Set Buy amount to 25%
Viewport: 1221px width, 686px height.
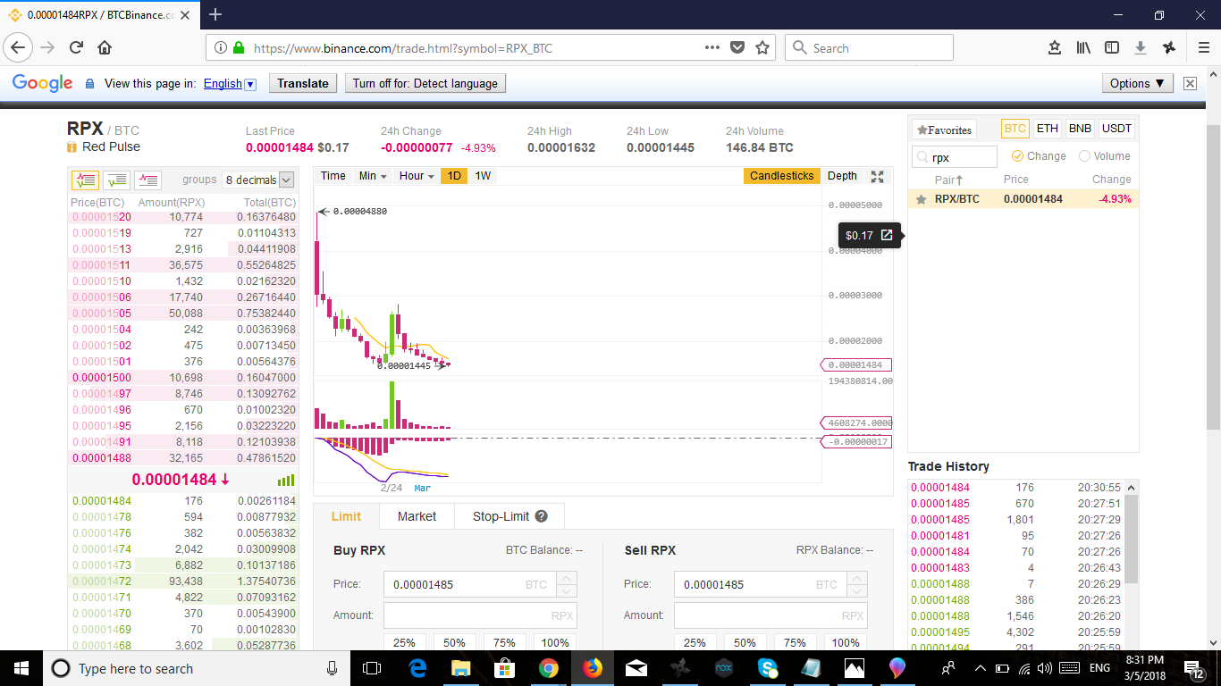[404, 642]
